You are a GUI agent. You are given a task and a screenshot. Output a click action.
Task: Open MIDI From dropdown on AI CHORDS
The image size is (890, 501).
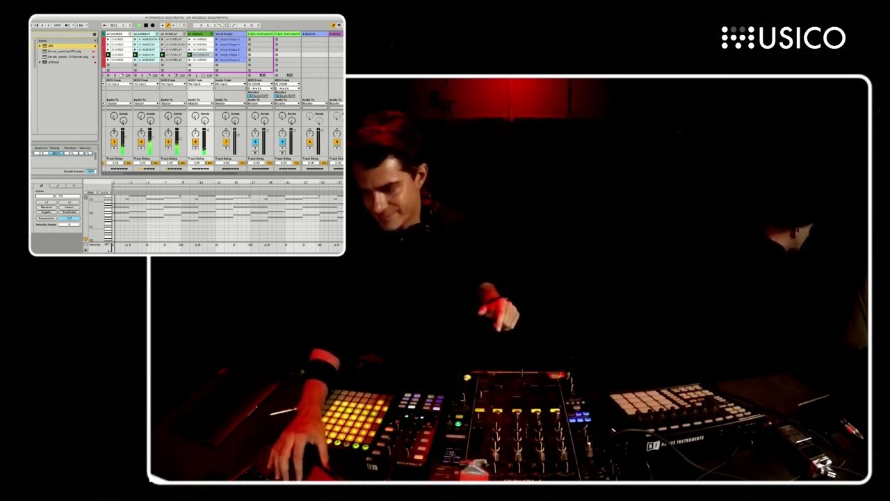[118, 83]
